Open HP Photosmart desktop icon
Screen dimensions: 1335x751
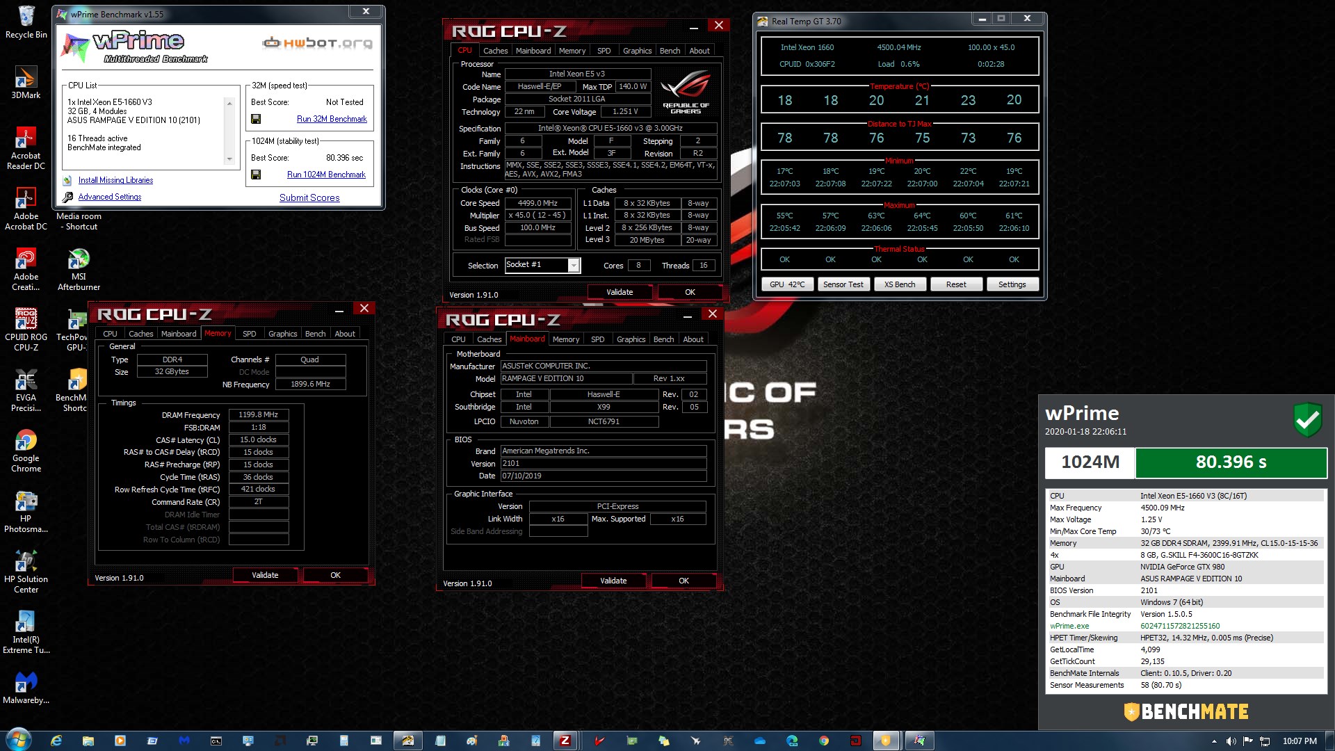(x=26, y=511)
